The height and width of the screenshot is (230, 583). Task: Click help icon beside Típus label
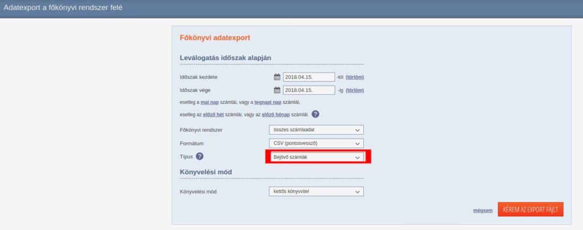200,157
